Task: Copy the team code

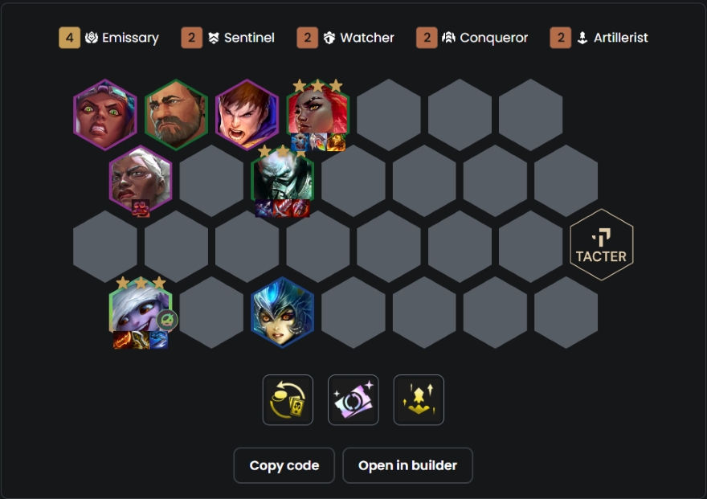Action: coord(284,465)
